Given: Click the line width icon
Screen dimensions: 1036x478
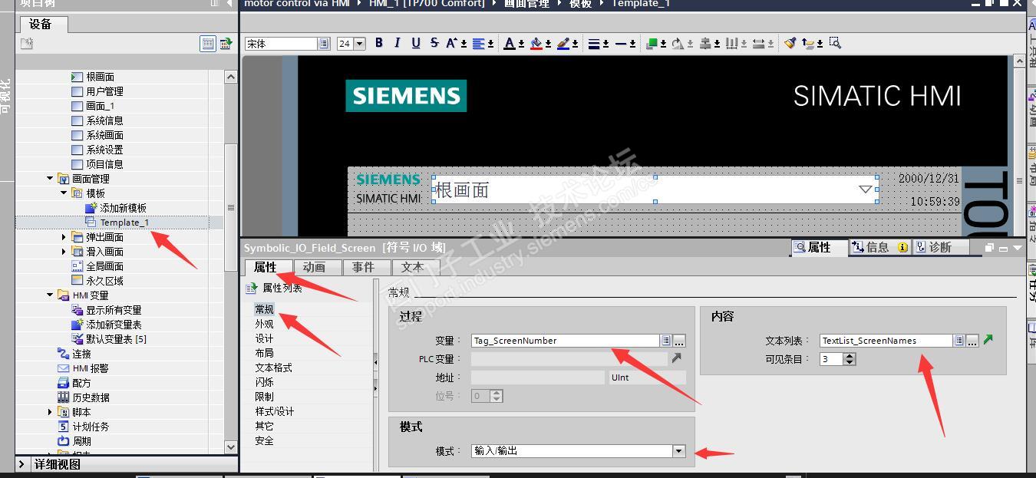Looking at the screenshot, I should [x=593, y=43].
